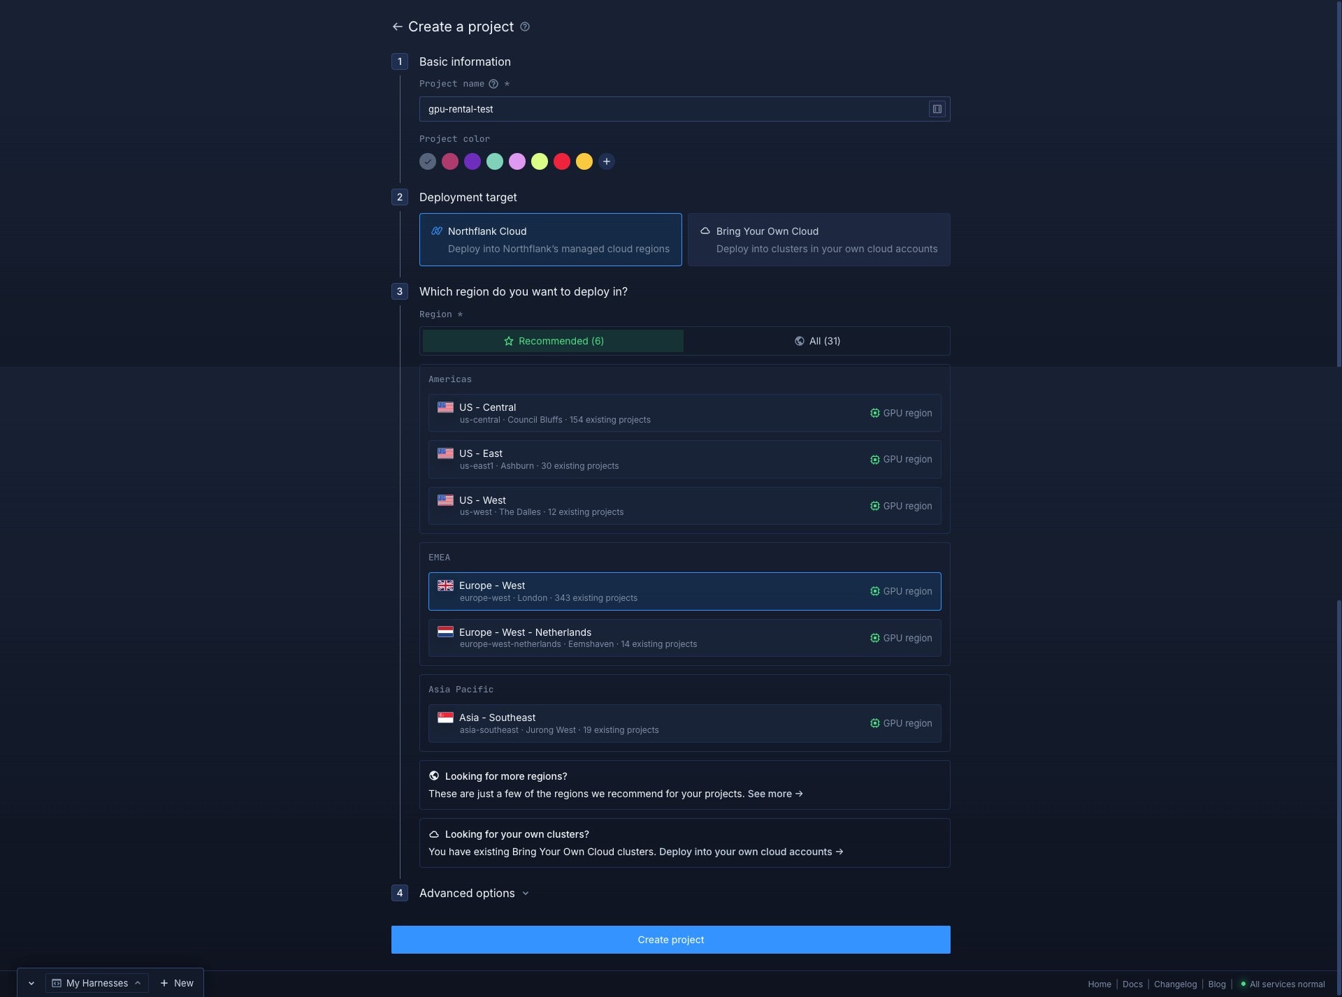Screen dimensions: 1342x997
Task: Pick the yellow project color swatch
Action: tap(584, 161)
